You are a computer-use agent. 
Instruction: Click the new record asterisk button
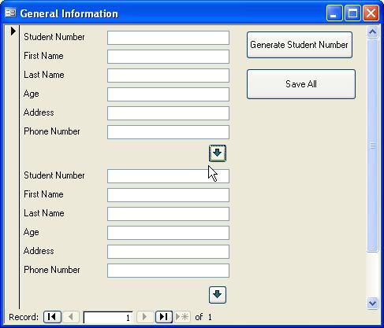coord(181,317)
